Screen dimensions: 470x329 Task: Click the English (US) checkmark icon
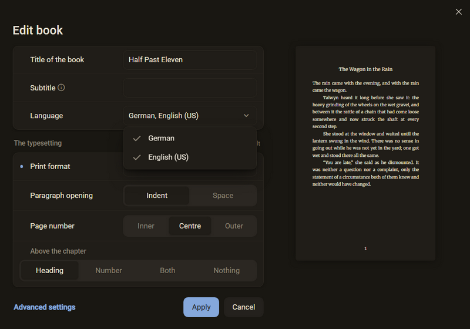click(x=137, y=157)
